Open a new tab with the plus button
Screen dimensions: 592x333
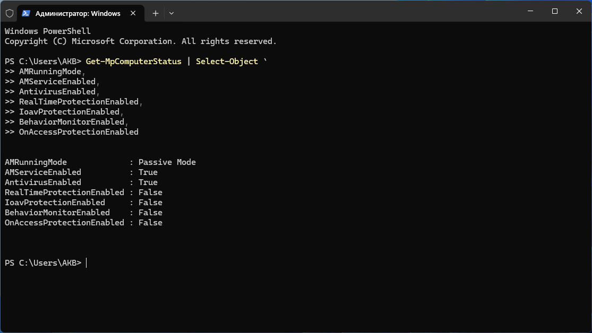pos(156,13)
